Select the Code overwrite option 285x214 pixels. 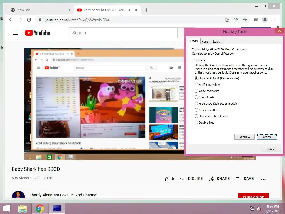(x=207, y=91)
